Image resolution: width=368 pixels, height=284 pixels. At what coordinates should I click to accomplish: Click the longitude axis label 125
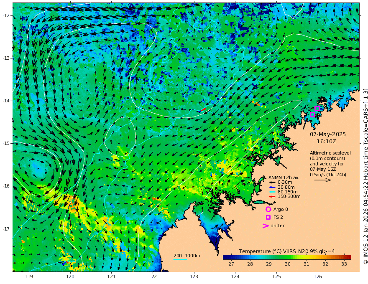click(x=276, y=277)
